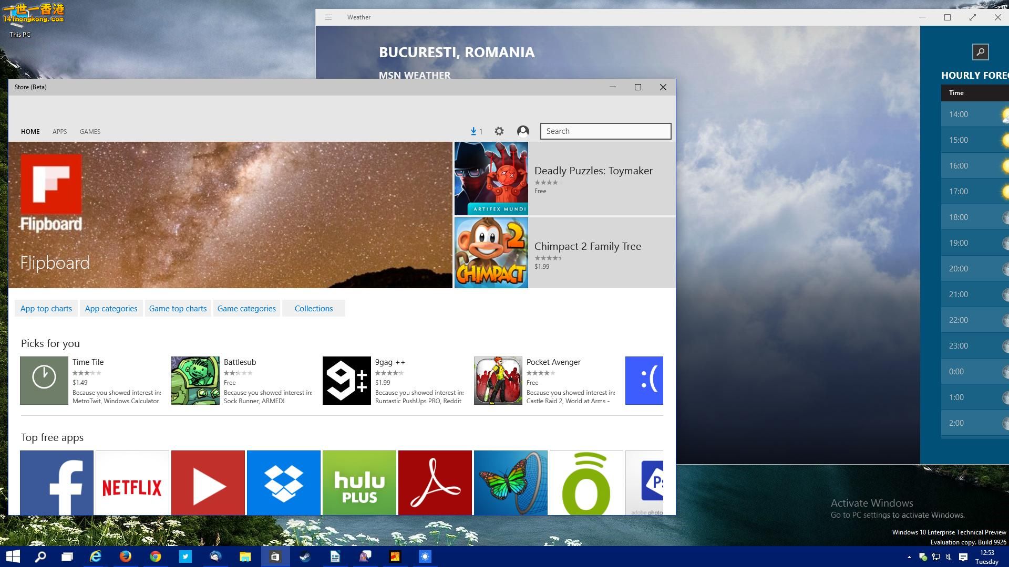This screenshot has height=567, width=1009.
Task: Select the 14:00 hourly forecast row
Action: point(975,114)
